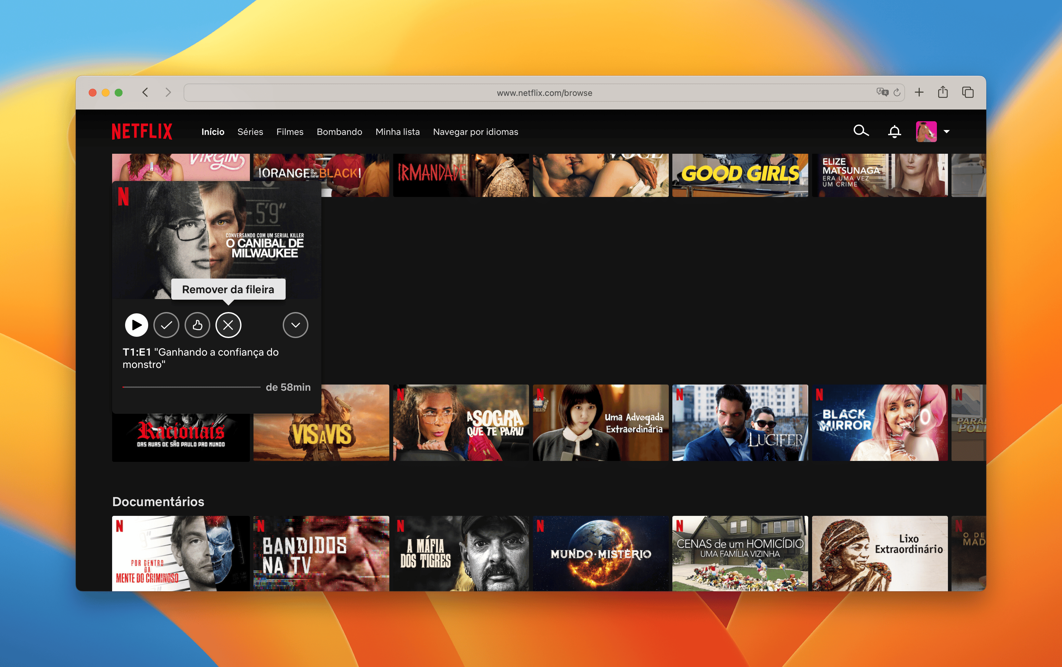The height and width of the screenshot is (667, 1062).
Task: Open Navegar por idiomas
Action: (475, 131)
